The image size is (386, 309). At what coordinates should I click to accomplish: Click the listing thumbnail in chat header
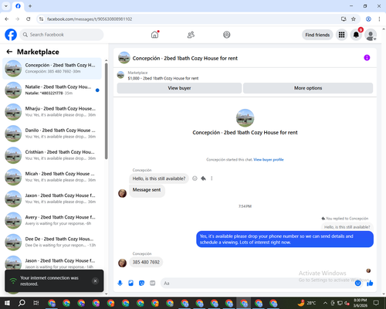coord(124,58)
